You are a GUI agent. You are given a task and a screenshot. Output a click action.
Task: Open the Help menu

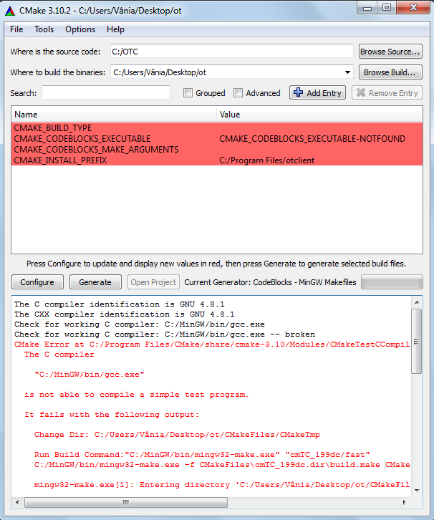tap(115, 29)
